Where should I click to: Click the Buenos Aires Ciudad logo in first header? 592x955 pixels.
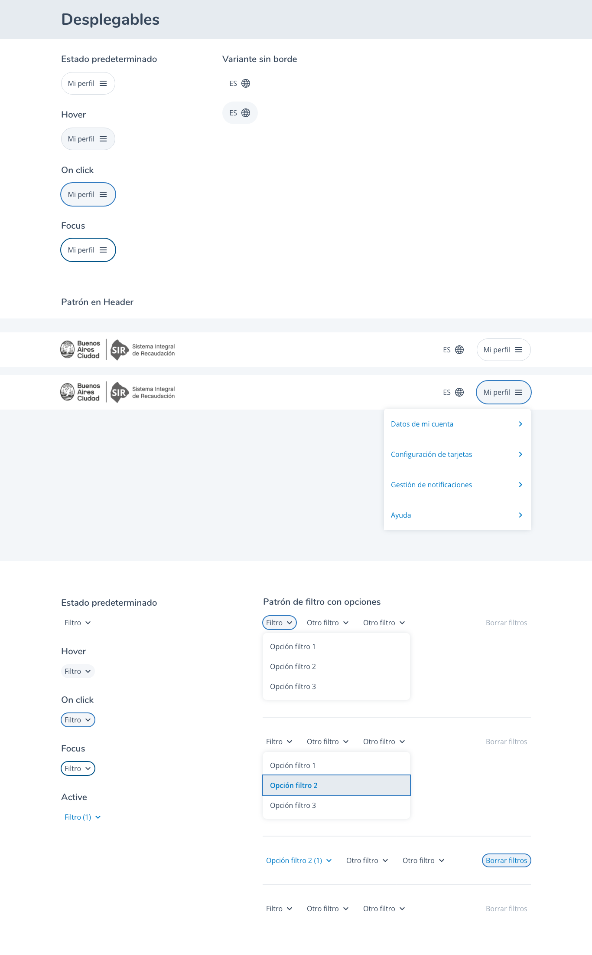(x=80, y=350)
